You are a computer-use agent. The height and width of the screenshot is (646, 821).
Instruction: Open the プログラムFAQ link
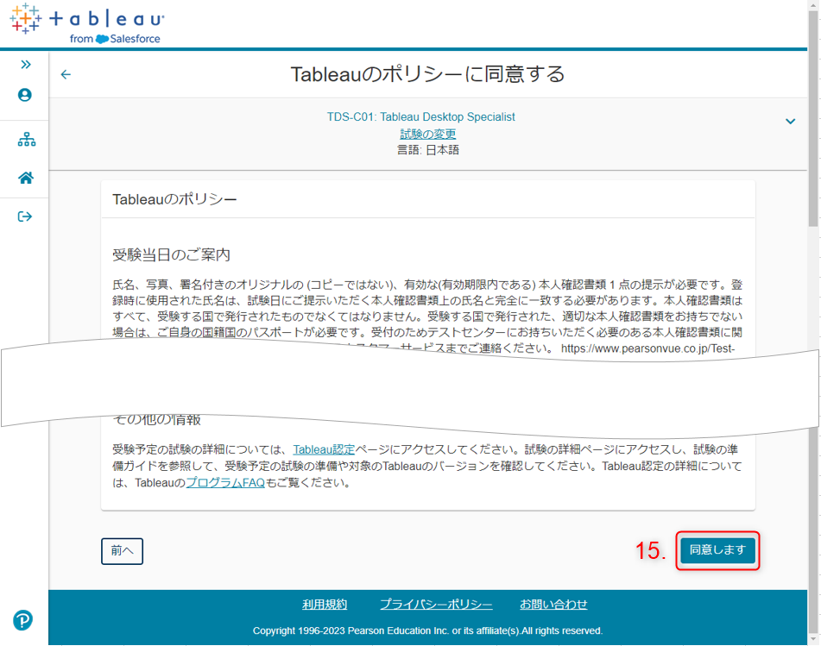point(225,482)
